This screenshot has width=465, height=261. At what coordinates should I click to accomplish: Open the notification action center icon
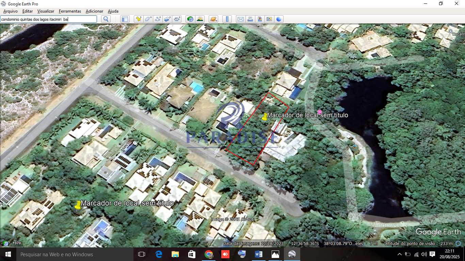(432, 254)
